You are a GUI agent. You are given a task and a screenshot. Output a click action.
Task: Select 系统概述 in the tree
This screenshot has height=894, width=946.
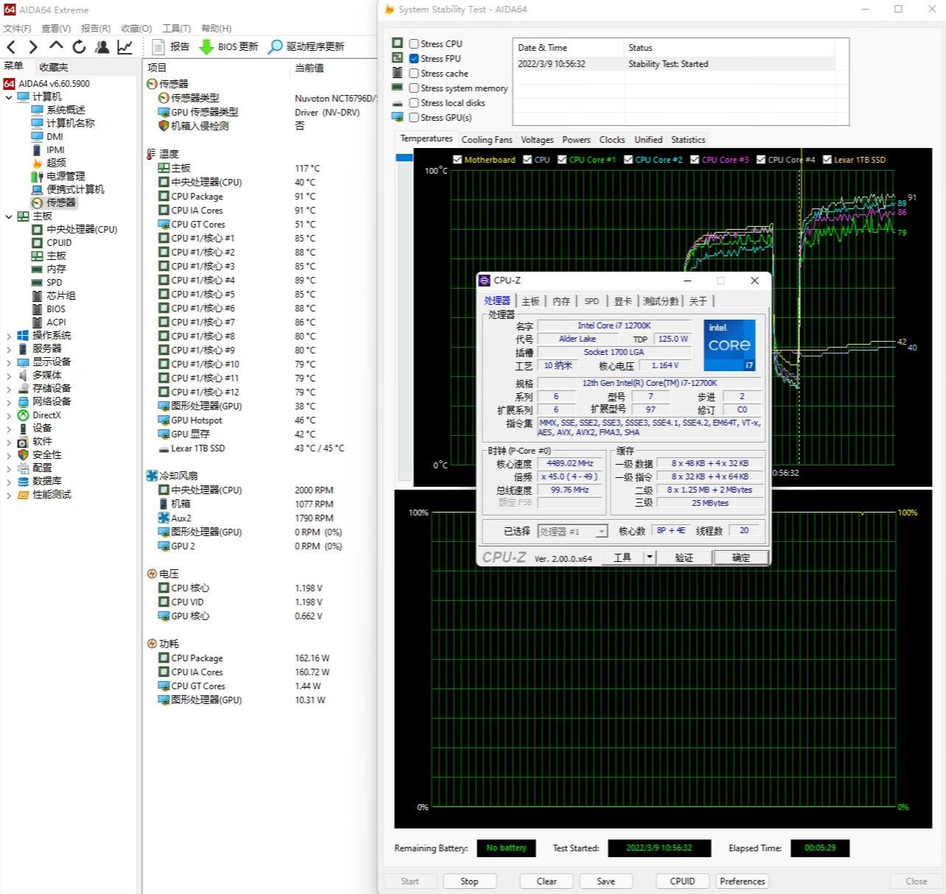tap(66, 110)
